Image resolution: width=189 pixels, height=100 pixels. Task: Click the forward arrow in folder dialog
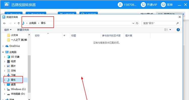click(x=10, y=23)
